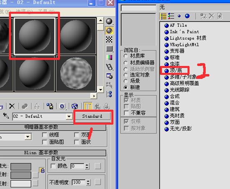230x189 pixels.
Task: Click the Reset Map/Mtl X icon
Action: click(12, 106)
